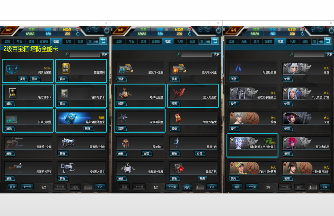
Task: Click 续费 under 闯关百宝箱
Action: point(22,79)
